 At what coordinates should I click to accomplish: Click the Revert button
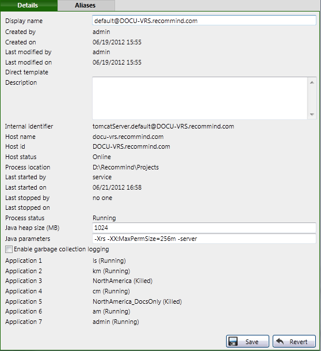click(x=294, y=341)
